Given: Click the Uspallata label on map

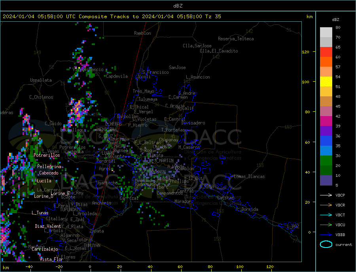Looking at the screenshot, I should (x=41, y=80).
